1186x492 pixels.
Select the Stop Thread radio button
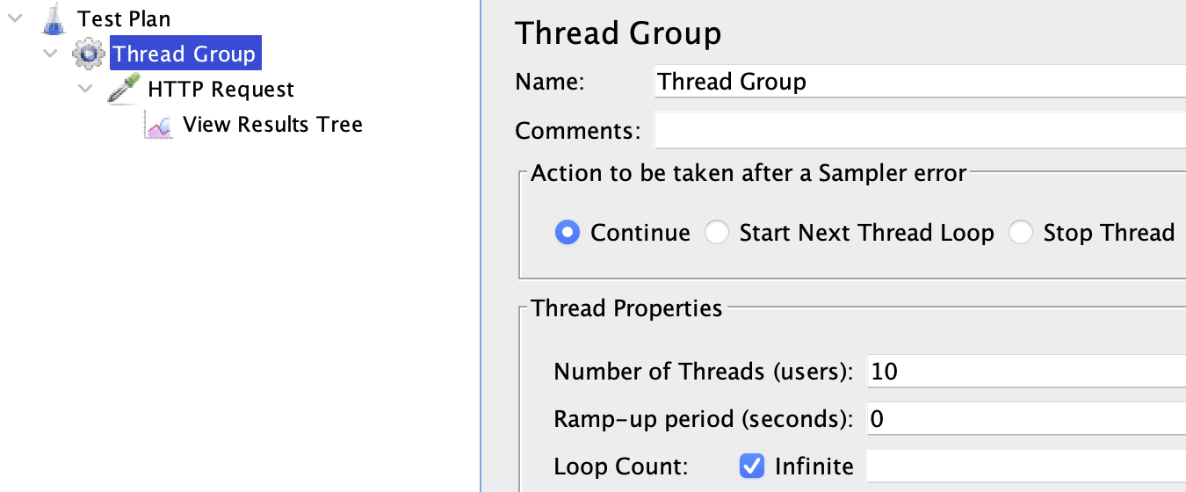click(x=1021, y=233)
